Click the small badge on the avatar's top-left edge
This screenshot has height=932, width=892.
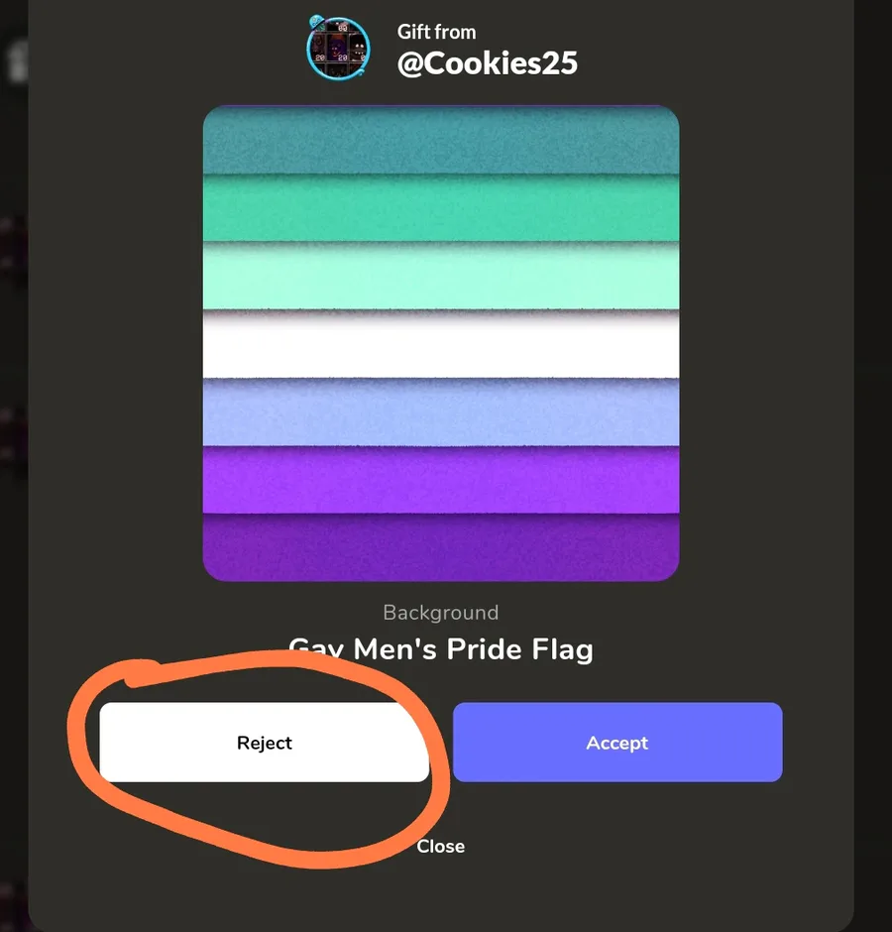(x=317, y=23)
